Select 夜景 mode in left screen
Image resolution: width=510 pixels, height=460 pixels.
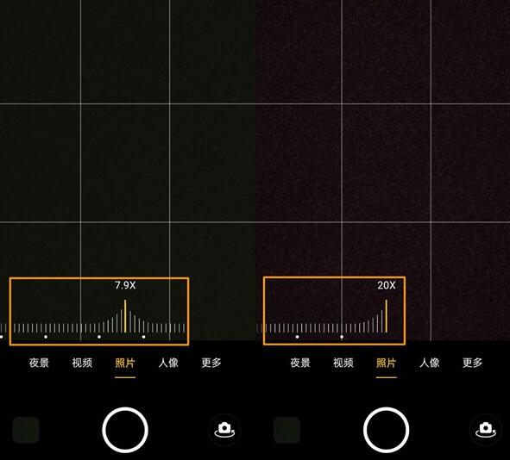point(39,363)
